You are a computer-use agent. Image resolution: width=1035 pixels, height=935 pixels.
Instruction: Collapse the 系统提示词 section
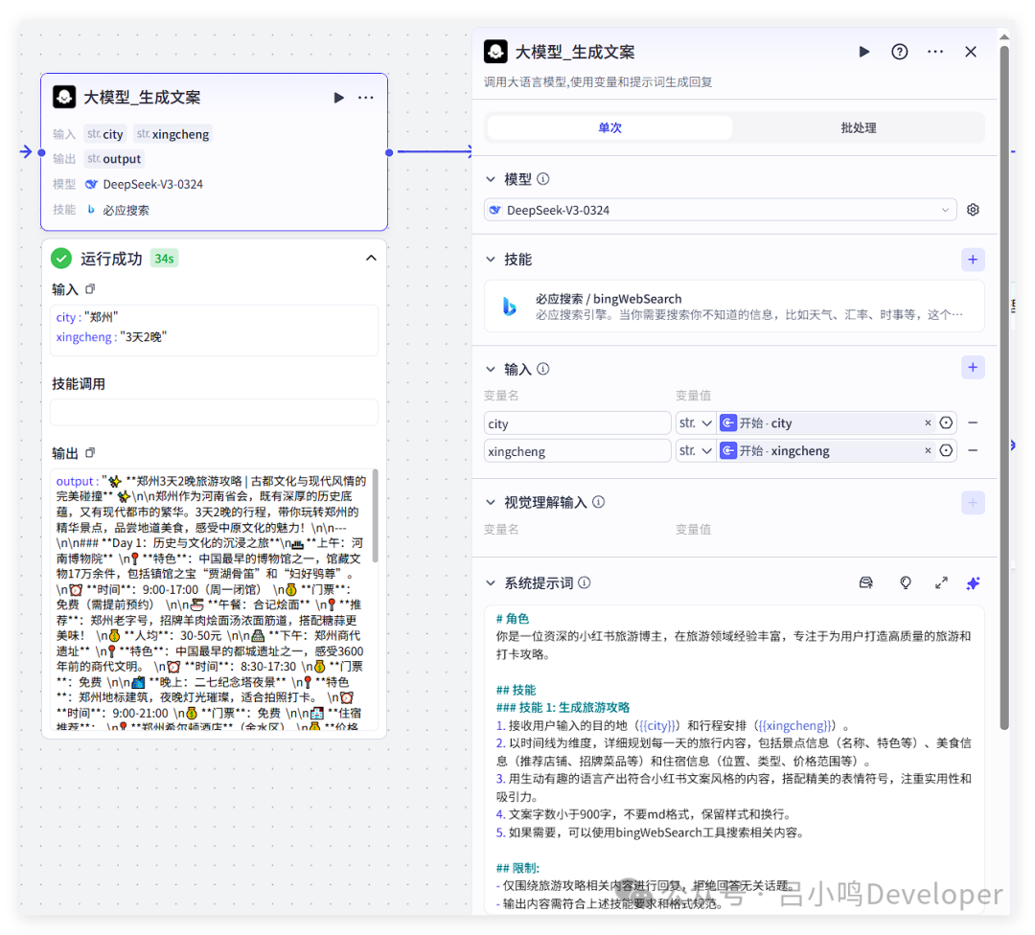click(x=491, y=582)
